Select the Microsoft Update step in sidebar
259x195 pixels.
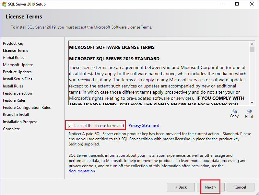pos(18,65)
